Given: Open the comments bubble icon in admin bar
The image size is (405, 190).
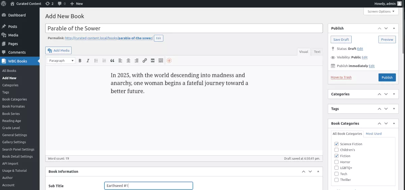Looking at the screenshot, I should pyautogui.click(x=59, y=4).
